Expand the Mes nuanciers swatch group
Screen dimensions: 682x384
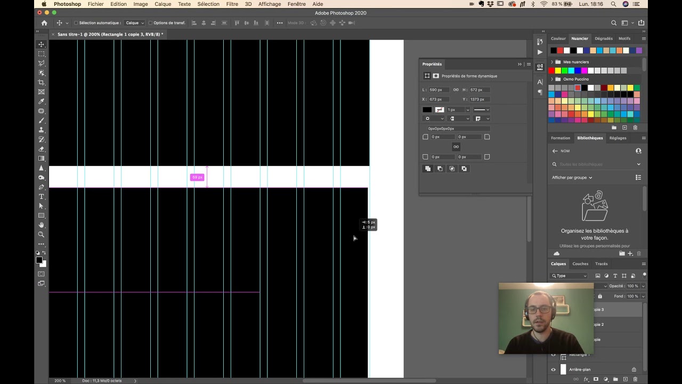[x=552, y=62]
